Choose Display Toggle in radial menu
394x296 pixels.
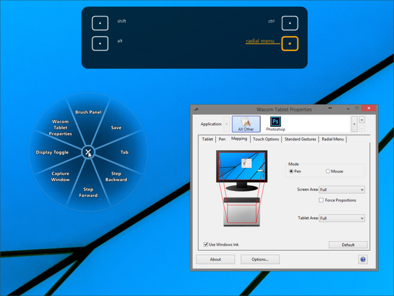pyautogui.click(x=52, y=152)
